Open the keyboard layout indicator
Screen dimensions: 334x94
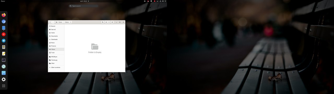click(157, 1)
